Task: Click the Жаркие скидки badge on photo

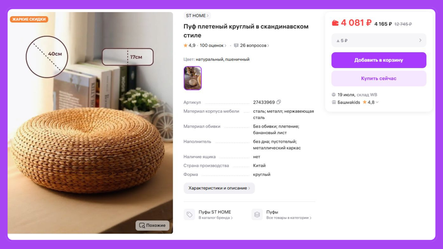Action: click(29, 19)
